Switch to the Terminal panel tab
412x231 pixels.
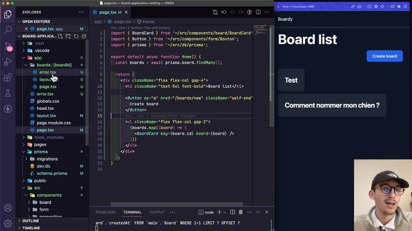132,212
